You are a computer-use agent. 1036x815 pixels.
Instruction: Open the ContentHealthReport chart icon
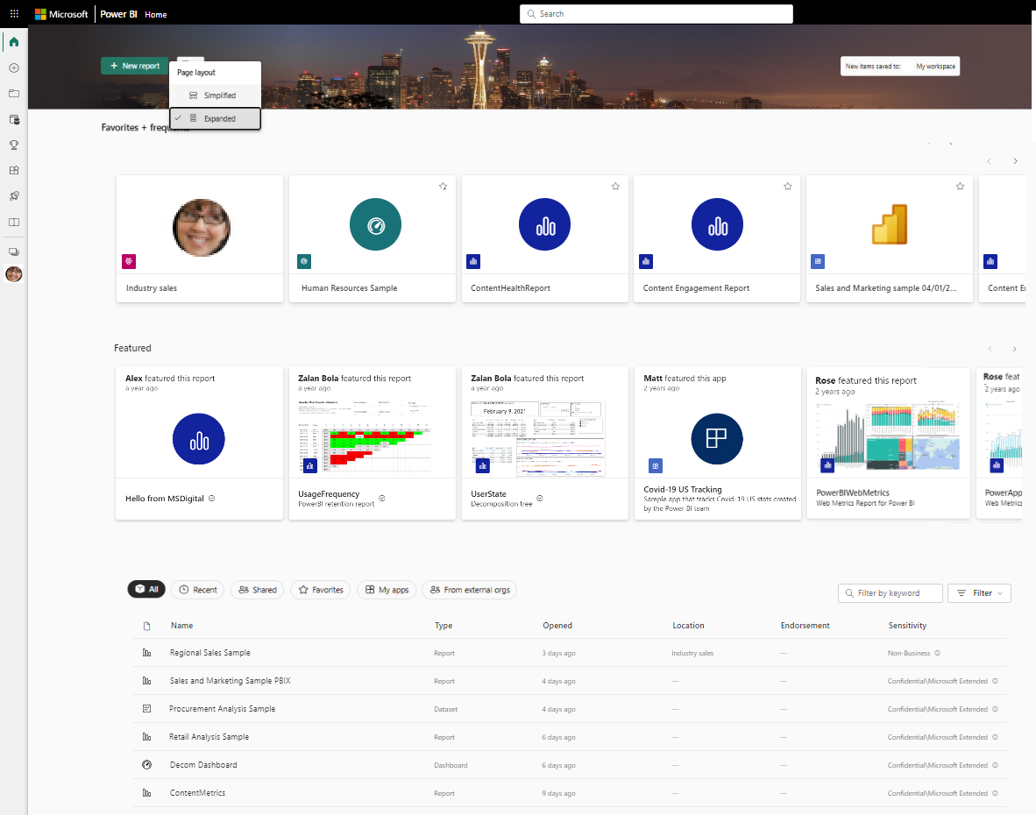point(544,224)
